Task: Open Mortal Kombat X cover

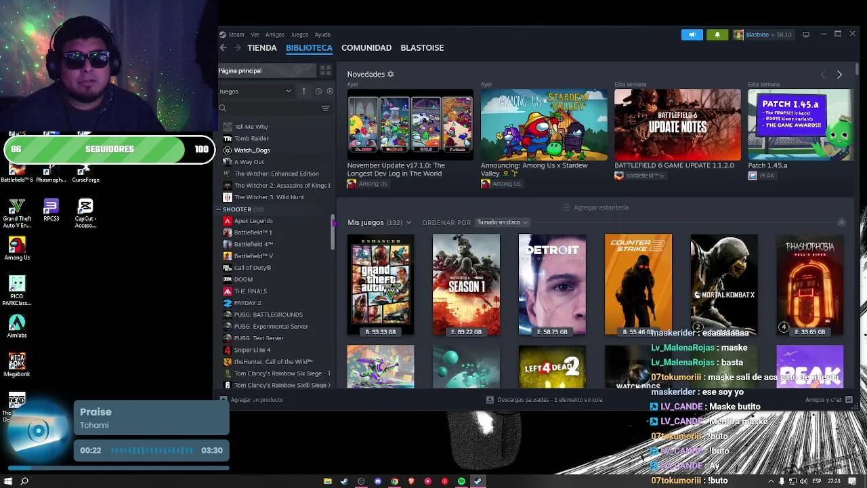Action: click(x=724, y=285)
